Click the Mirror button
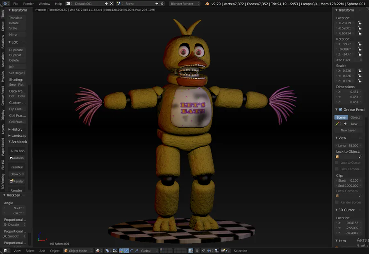This screenshot has width=369, height=254. tap(17, 34)
